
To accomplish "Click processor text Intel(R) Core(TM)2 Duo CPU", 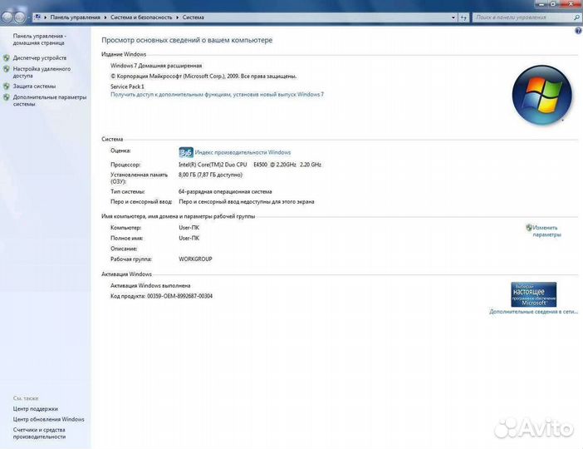I will [213, 165].
